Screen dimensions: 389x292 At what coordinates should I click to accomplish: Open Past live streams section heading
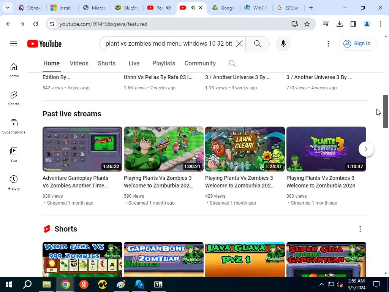pos(72,114)
